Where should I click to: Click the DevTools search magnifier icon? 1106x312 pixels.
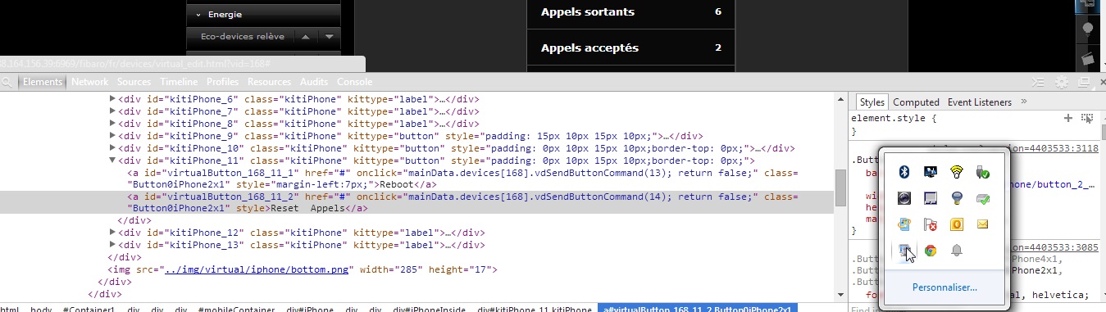pyautogui.click(x=7, y=82)
